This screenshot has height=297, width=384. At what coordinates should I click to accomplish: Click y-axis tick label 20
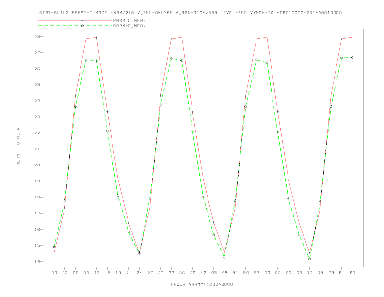click(x=37, y=165)
